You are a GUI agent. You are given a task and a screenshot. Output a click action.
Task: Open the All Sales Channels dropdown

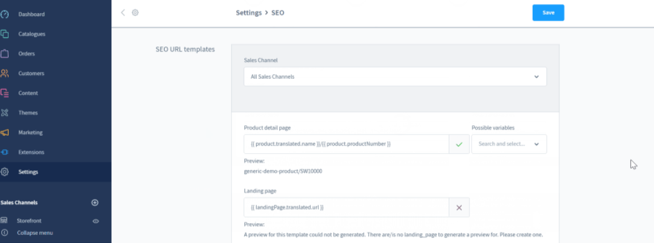pyautogui.click(x=395, y=77)
